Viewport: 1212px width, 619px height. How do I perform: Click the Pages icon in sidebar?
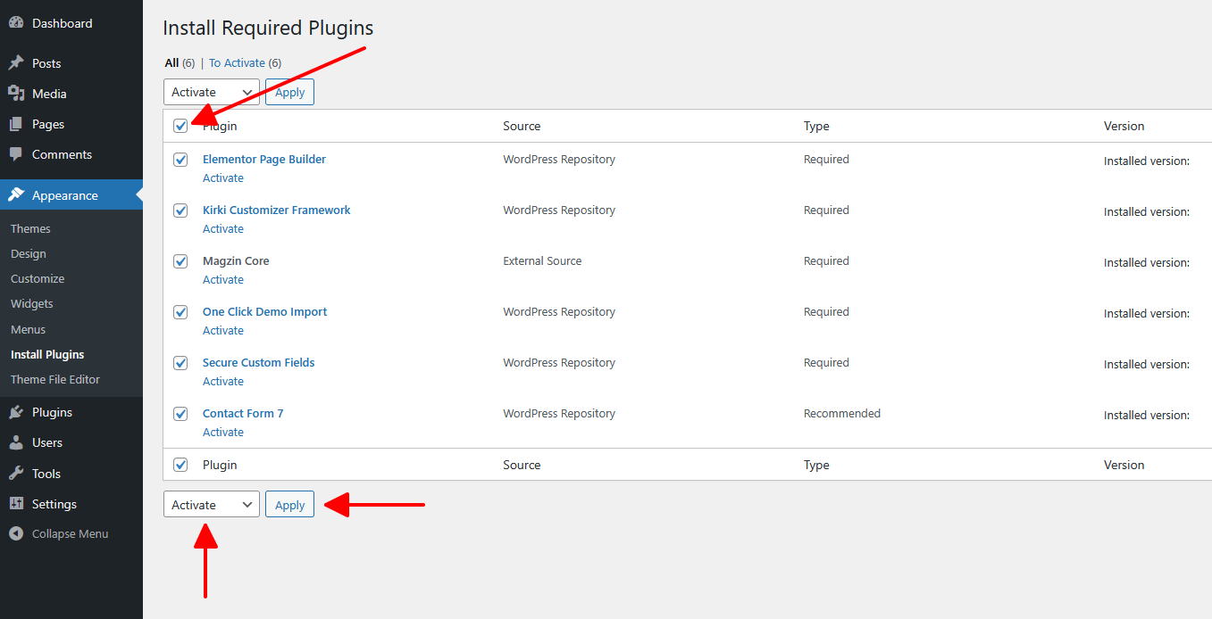click(16, 124)
